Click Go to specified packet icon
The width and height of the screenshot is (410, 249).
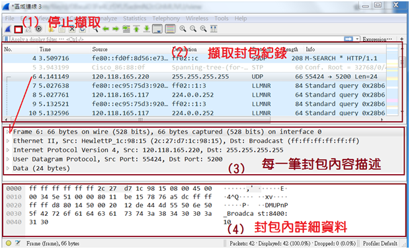[x=126, y=29]
